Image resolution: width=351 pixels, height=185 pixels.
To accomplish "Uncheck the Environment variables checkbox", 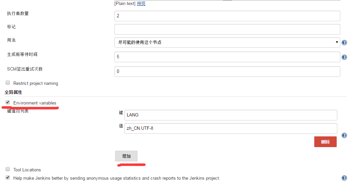I will click(8, 102).
